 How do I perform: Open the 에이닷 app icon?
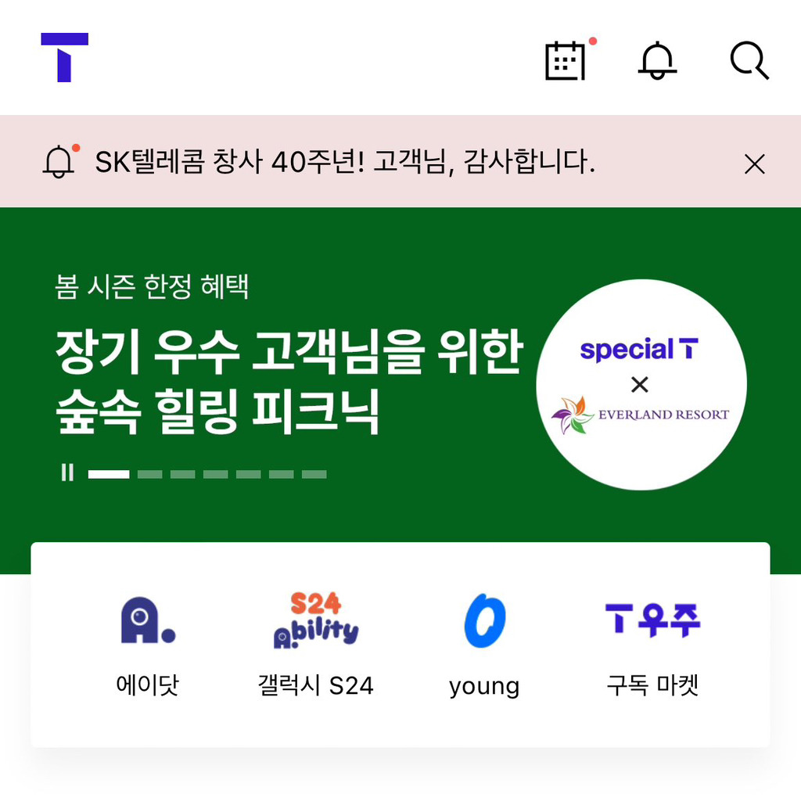(x=148, y=620)
